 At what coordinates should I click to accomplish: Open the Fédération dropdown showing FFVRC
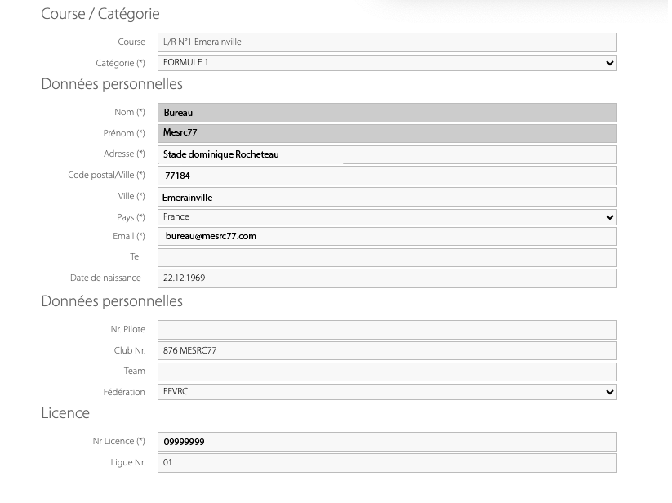387,392
